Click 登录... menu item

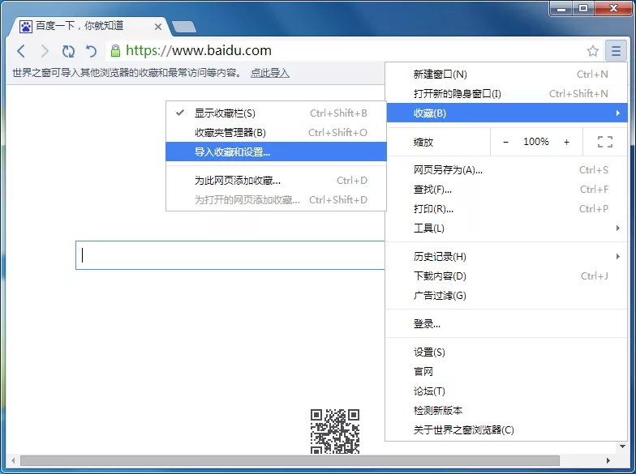507,324
